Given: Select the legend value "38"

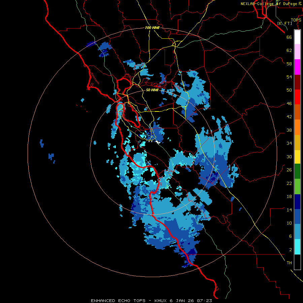Looking at the screenshot, I should [289, 130].
